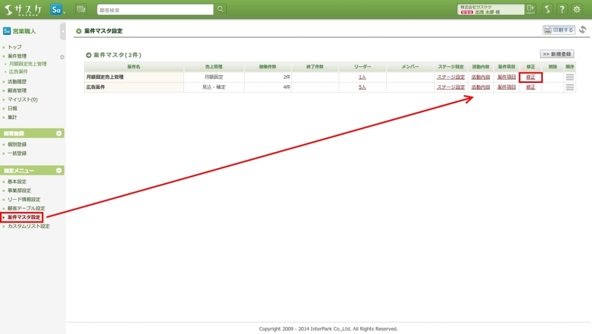Click the Logout icon
The width and height of the screenshot is (592, 334).
tap(530, 9)
